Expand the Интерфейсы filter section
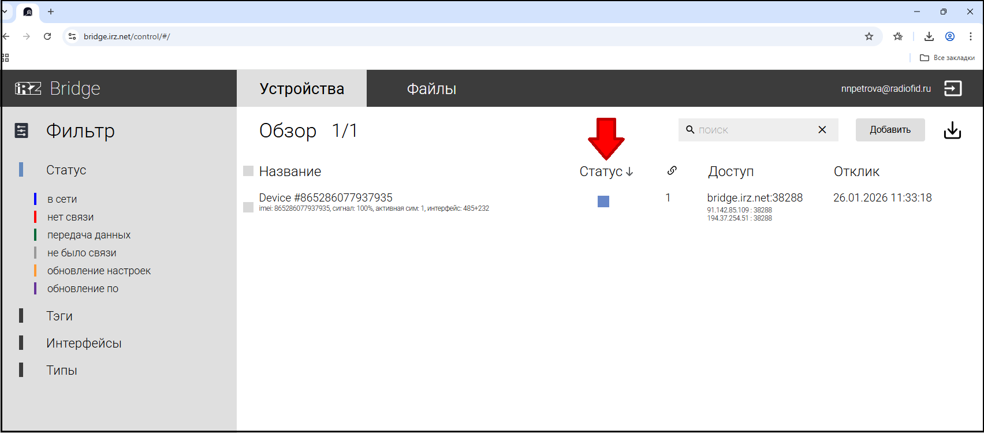Viewport: 984px width, 433px height. pyautogui.click(x=84, y=343)
